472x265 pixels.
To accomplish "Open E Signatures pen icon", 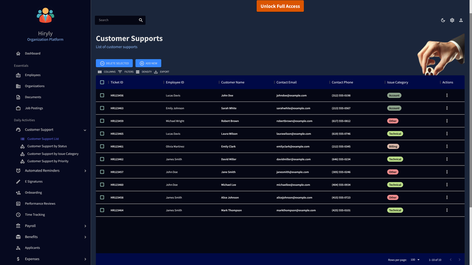I will pos(18,182).
